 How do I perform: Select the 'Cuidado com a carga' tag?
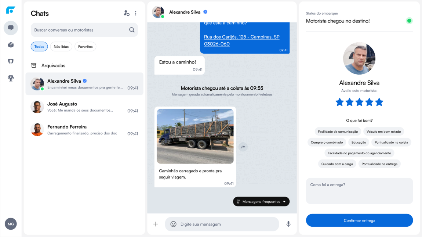pos(337,164)
